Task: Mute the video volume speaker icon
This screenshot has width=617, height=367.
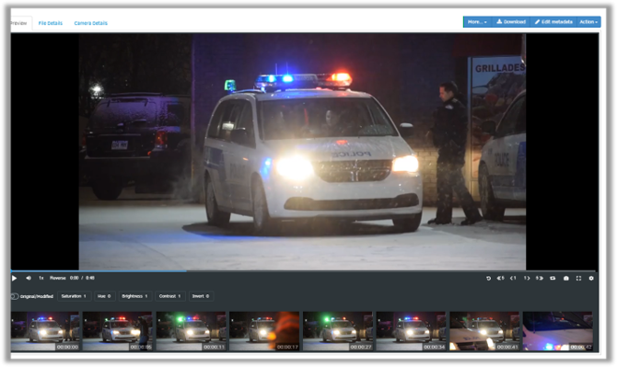Action: (29, 278)
